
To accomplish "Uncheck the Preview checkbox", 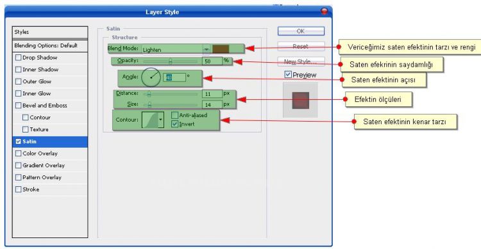I will click(x=288, y=74).
